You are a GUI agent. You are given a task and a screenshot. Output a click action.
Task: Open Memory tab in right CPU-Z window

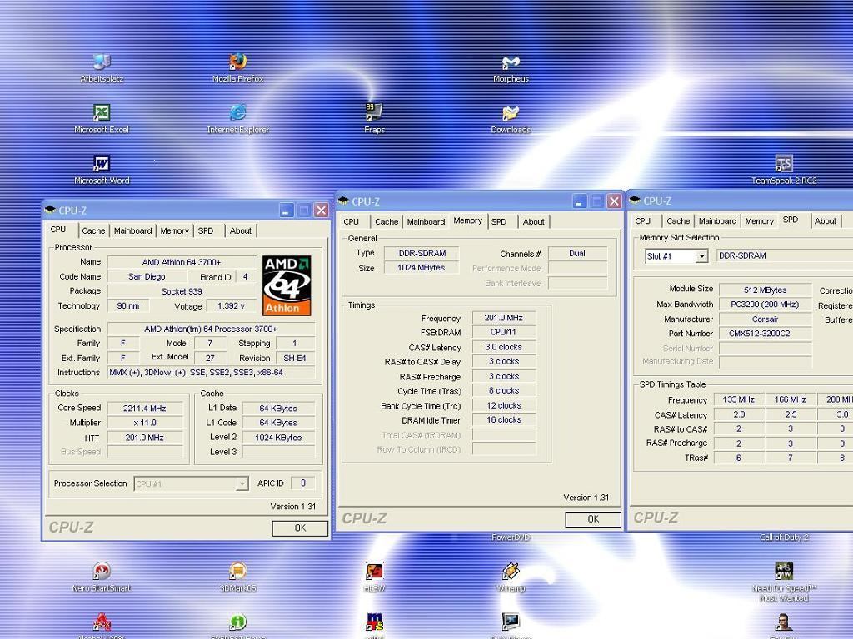[760, 221]
